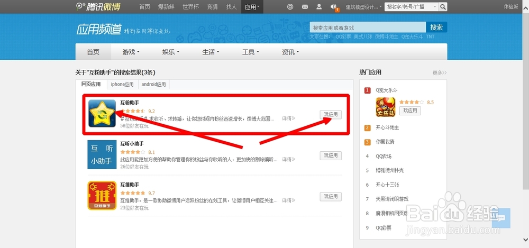Viewport: 529px width, 248px height.
Task: Click 更多 link in 热门应用
Action: tap(440, 72)
